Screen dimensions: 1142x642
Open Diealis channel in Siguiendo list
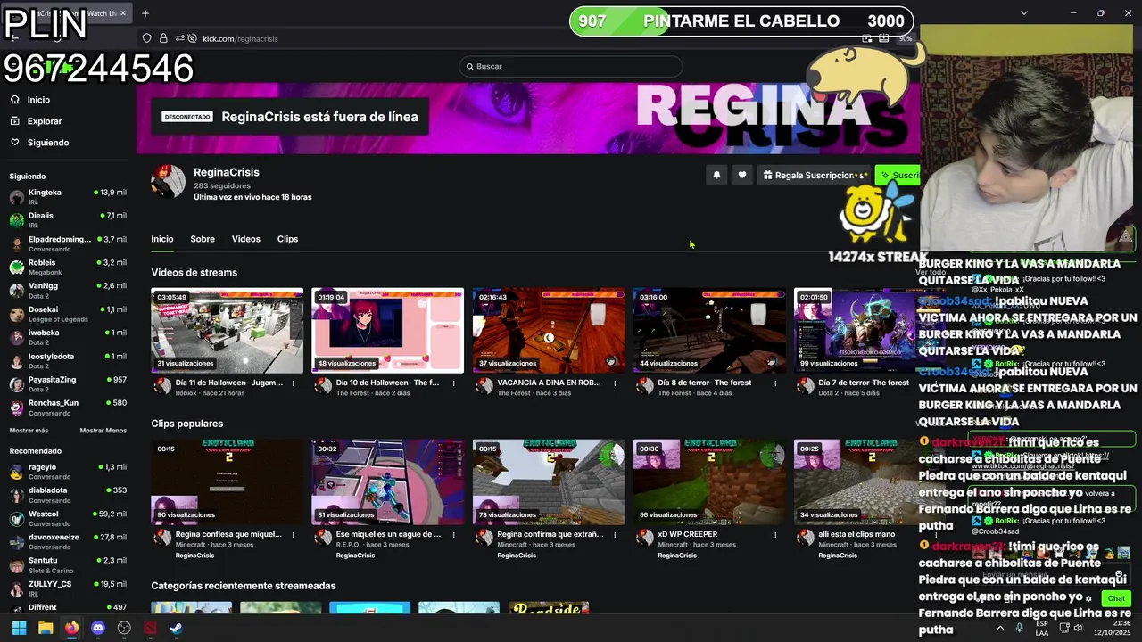click(x=68, y=219)
